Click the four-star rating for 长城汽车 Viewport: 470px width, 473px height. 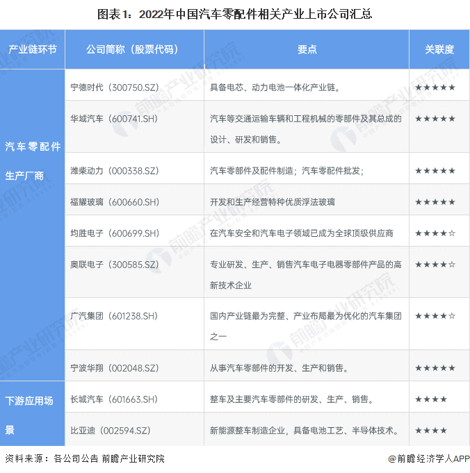coord(431,399)
